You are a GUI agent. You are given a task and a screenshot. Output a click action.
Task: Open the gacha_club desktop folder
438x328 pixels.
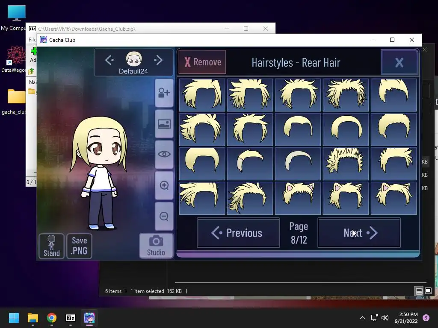[x=16, y=102]
